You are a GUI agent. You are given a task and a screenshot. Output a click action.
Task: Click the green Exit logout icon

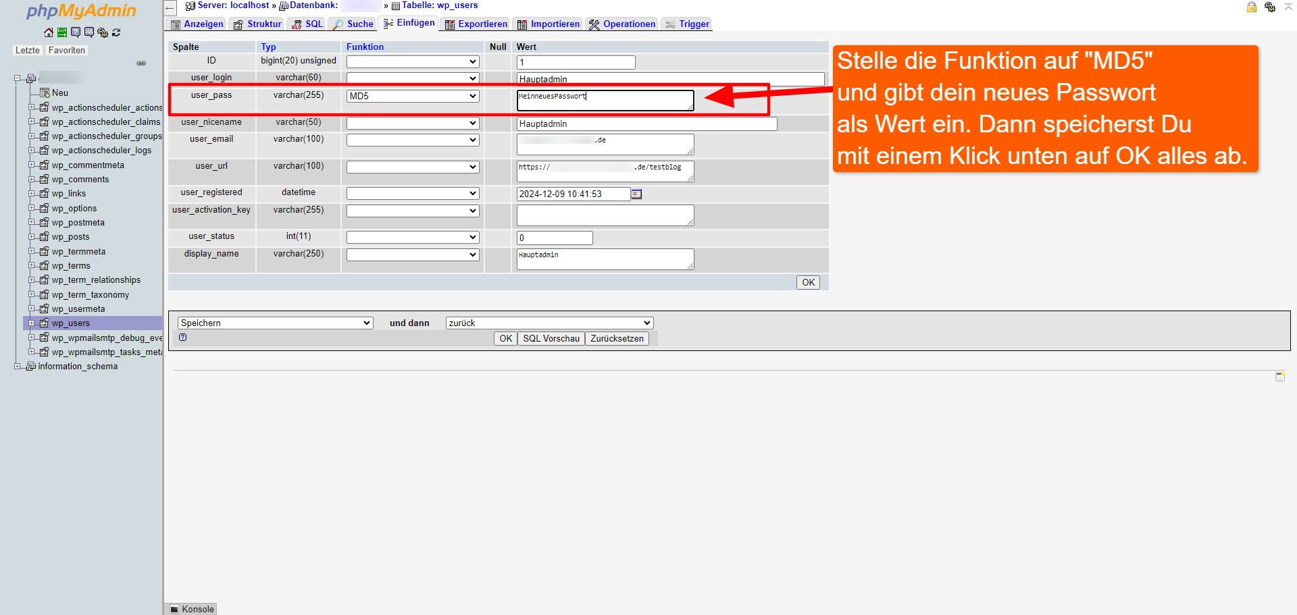[x=62, y=32]
